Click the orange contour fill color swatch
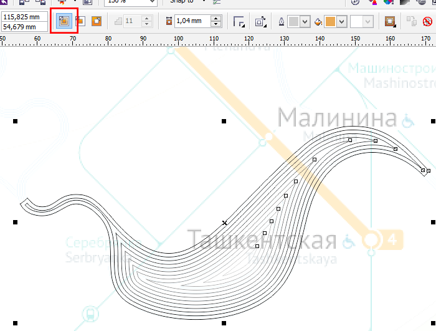The height and width of the screenshot is (331, 436). (329, 22)
